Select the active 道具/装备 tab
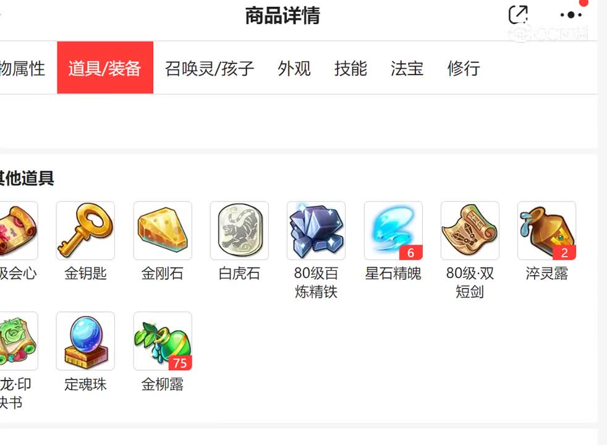This screenshot has height=445, width=607. tap(105, 68)
